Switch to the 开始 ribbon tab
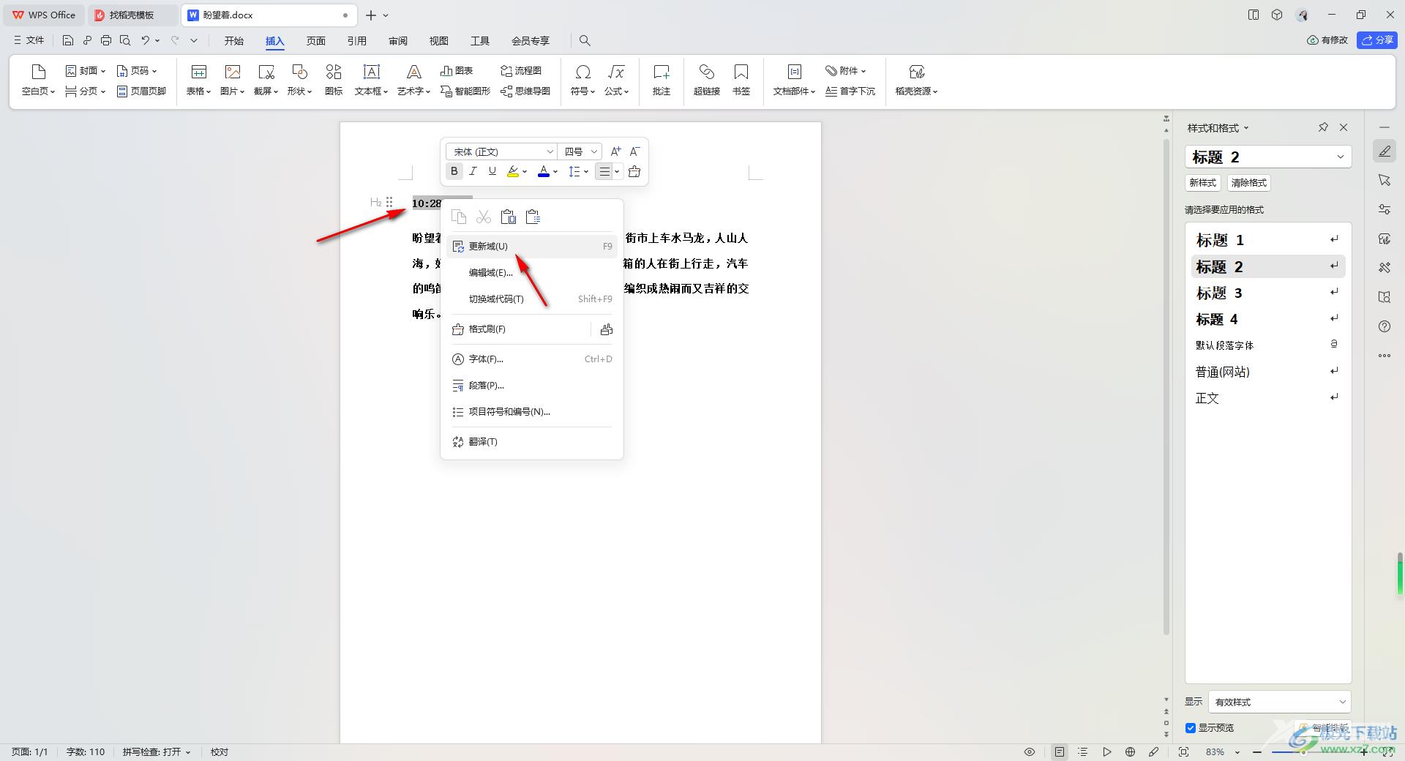 pos(234,40)
